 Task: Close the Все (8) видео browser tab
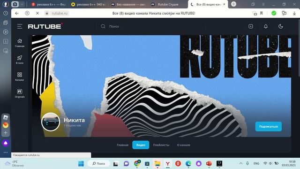224,4
